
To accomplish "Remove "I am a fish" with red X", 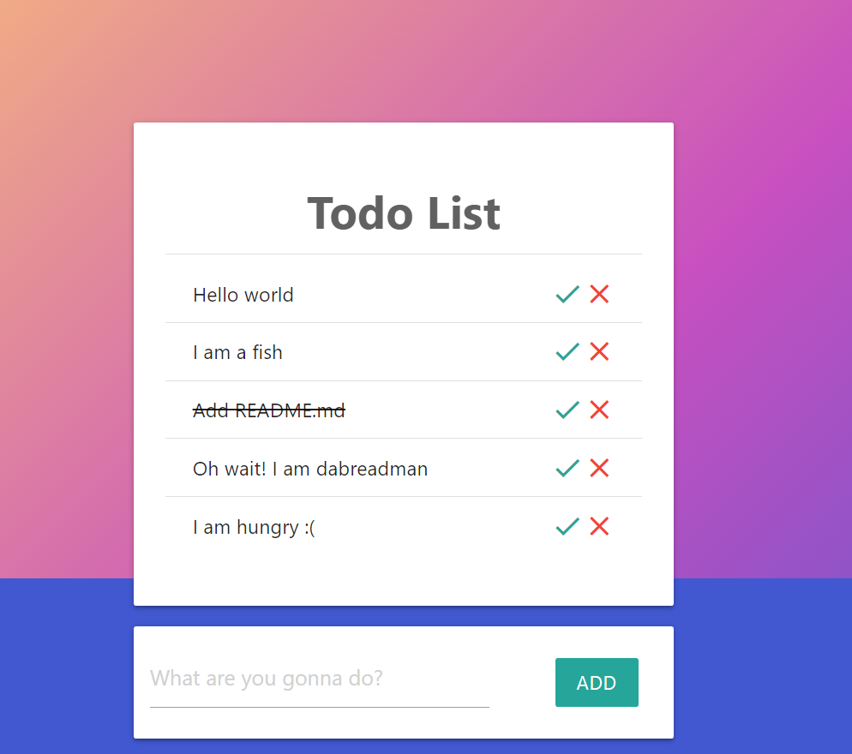I will coord(599,351).
